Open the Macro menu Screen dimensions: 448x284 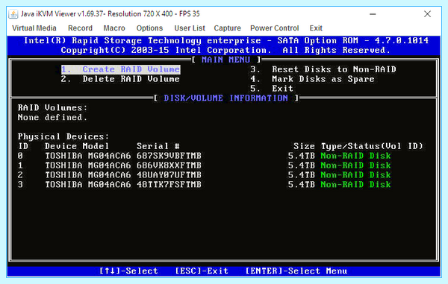click(114, 28)
